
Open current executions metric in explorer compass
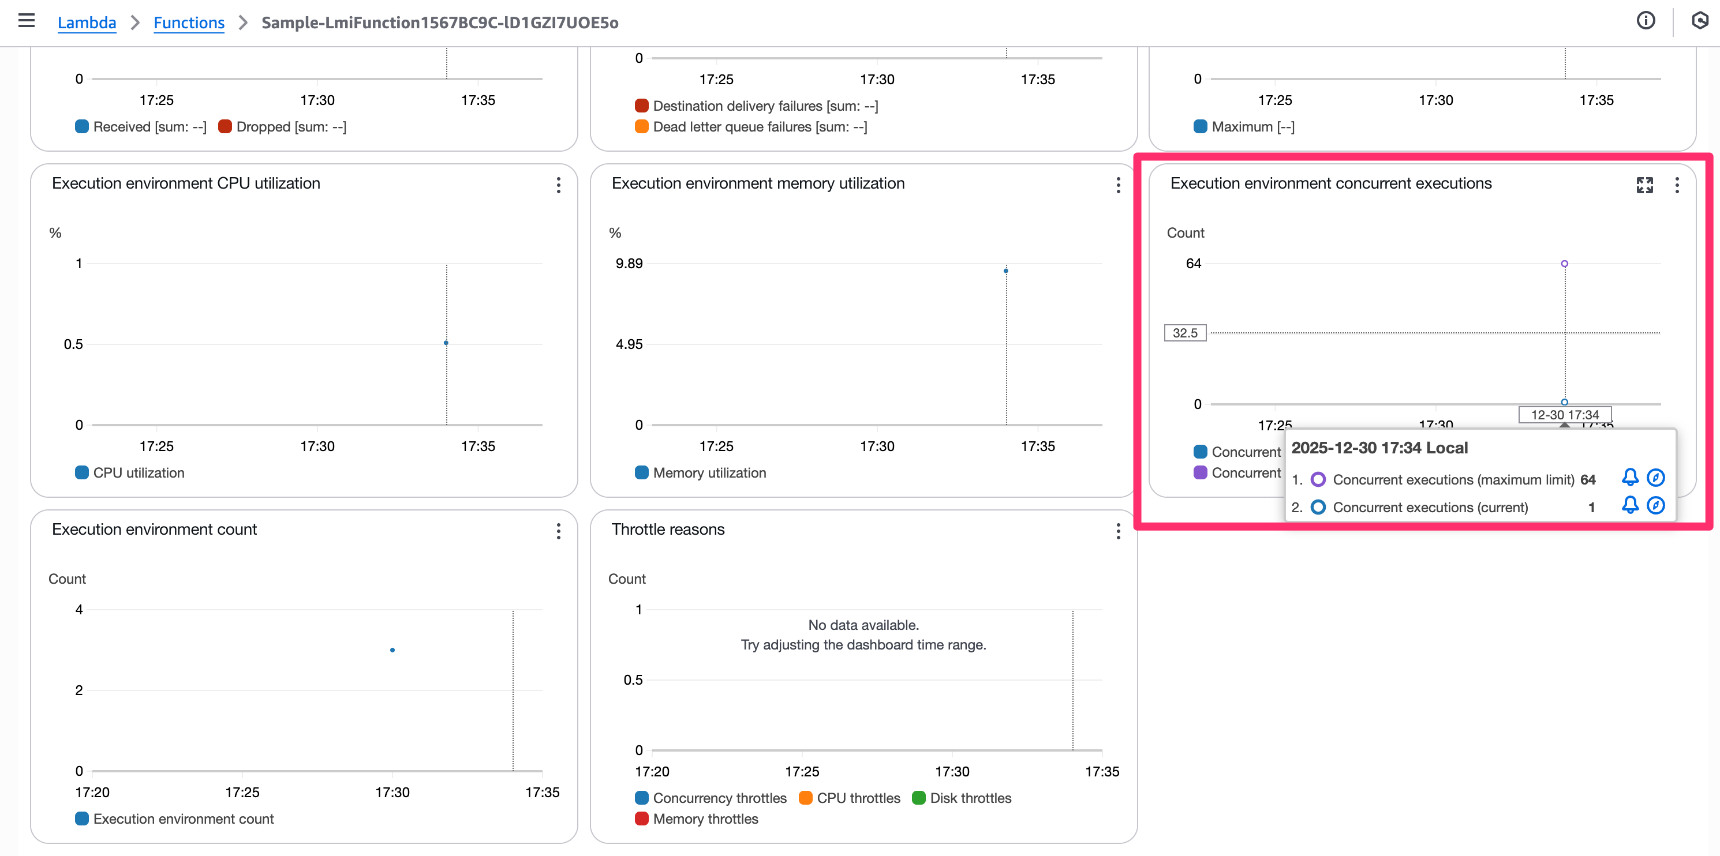1655,505
